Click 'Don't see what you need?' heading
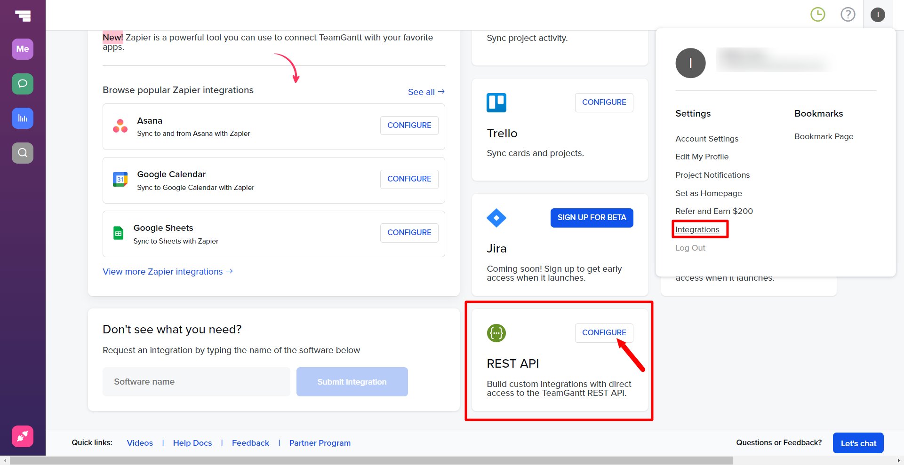The width and height of the screenshot is (904, 465). point(172,330)
